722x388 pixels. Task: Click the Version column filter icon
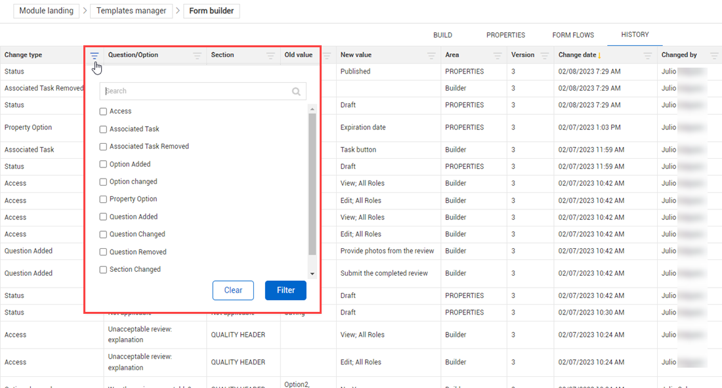[x=544, y=56]
